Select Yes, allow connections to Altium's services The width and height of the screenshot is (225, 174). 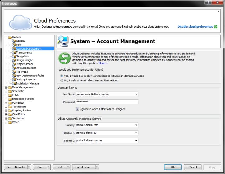[62, 76]
